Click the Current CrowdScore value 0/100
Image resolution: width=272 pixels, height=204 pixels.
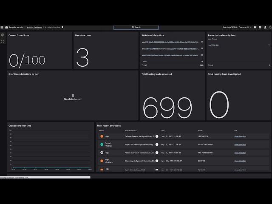27,60
